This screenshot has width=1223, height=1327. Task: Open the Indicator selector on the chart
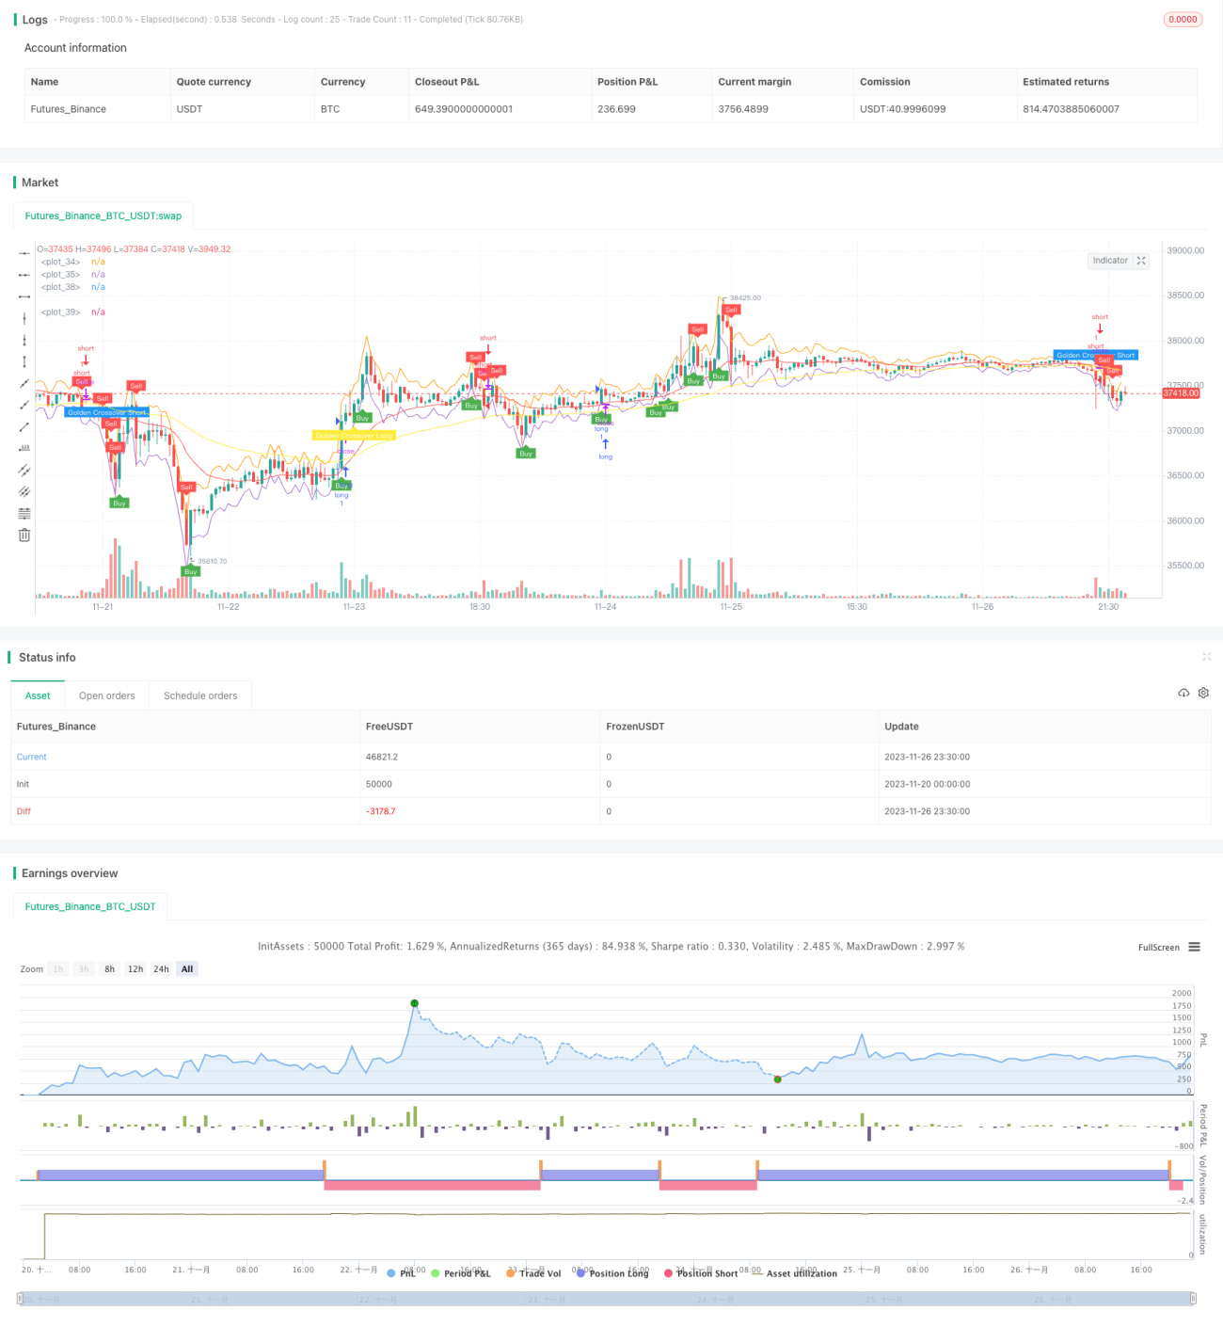1110,261
